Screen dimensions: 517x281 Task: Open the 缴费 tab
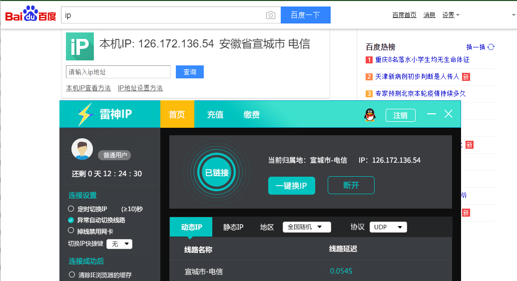coord(252,115)
